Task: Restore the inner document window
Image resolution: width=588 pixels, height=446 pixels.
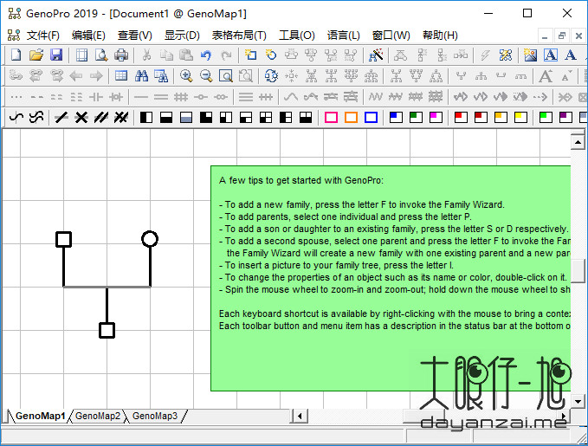Action: pyautogui.click(x=561, y=36)
